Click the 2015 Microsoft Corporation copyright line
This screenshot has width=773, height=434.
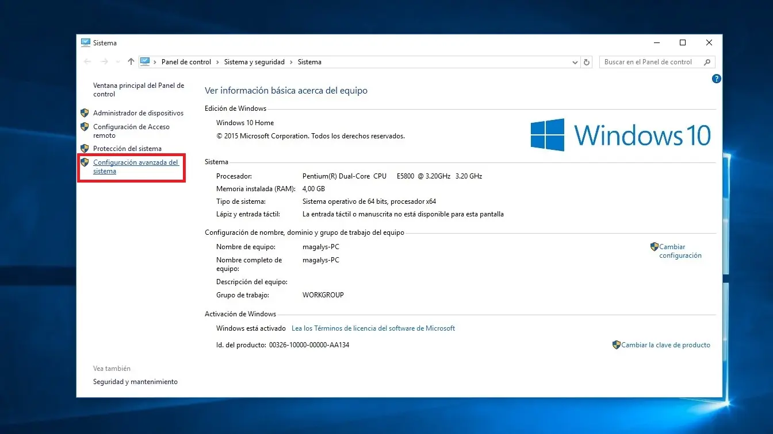coord(311,136)
